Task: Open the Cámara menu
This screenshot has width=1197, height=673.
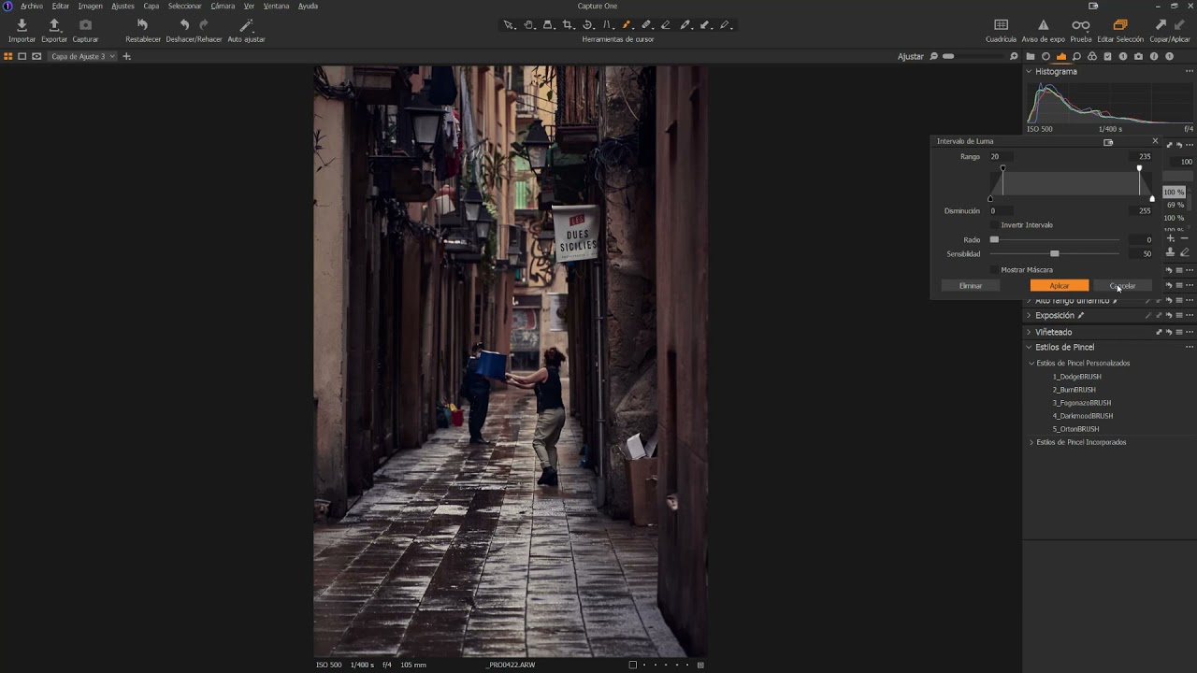Action: pos(223,6)
